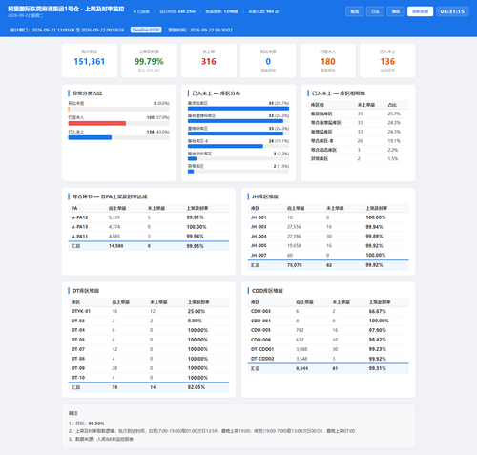Select the A-PA13 row label
This screenshot has height=455, width=477.
79,227
